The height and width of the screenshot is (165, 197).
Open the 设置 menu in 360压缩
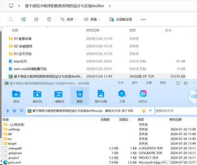(x=149, y=83)
